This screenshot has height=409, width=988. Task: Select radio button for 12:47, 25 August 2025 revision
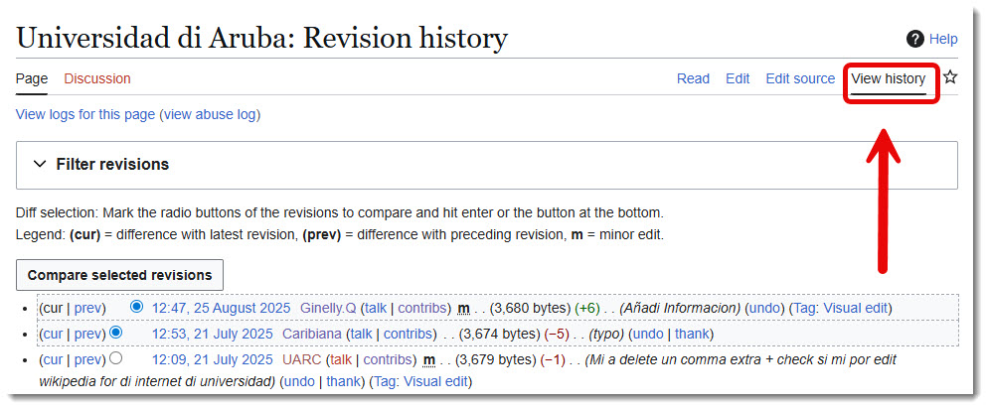click(x=136, y=307)
